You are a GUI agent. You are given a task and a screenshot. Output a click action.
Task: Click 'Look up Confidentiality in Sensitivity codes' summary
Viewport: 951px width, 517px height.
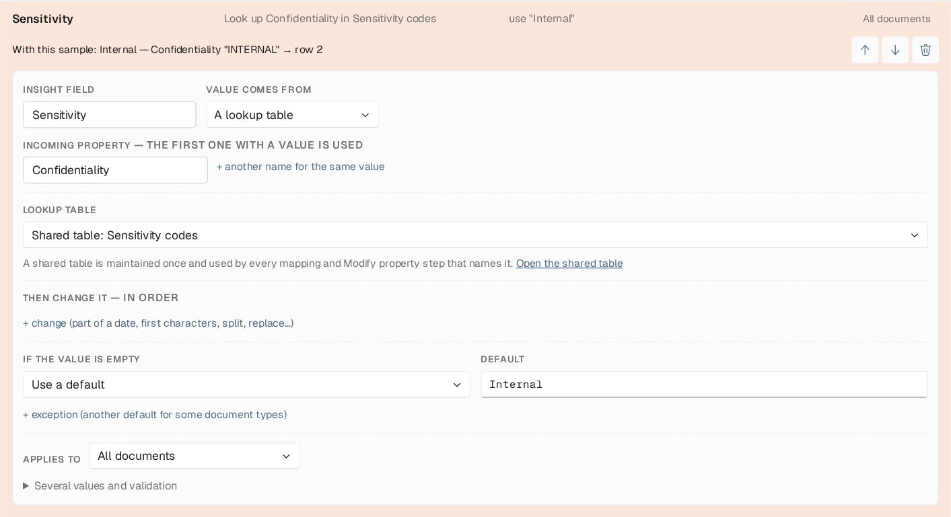pos(330,19)
